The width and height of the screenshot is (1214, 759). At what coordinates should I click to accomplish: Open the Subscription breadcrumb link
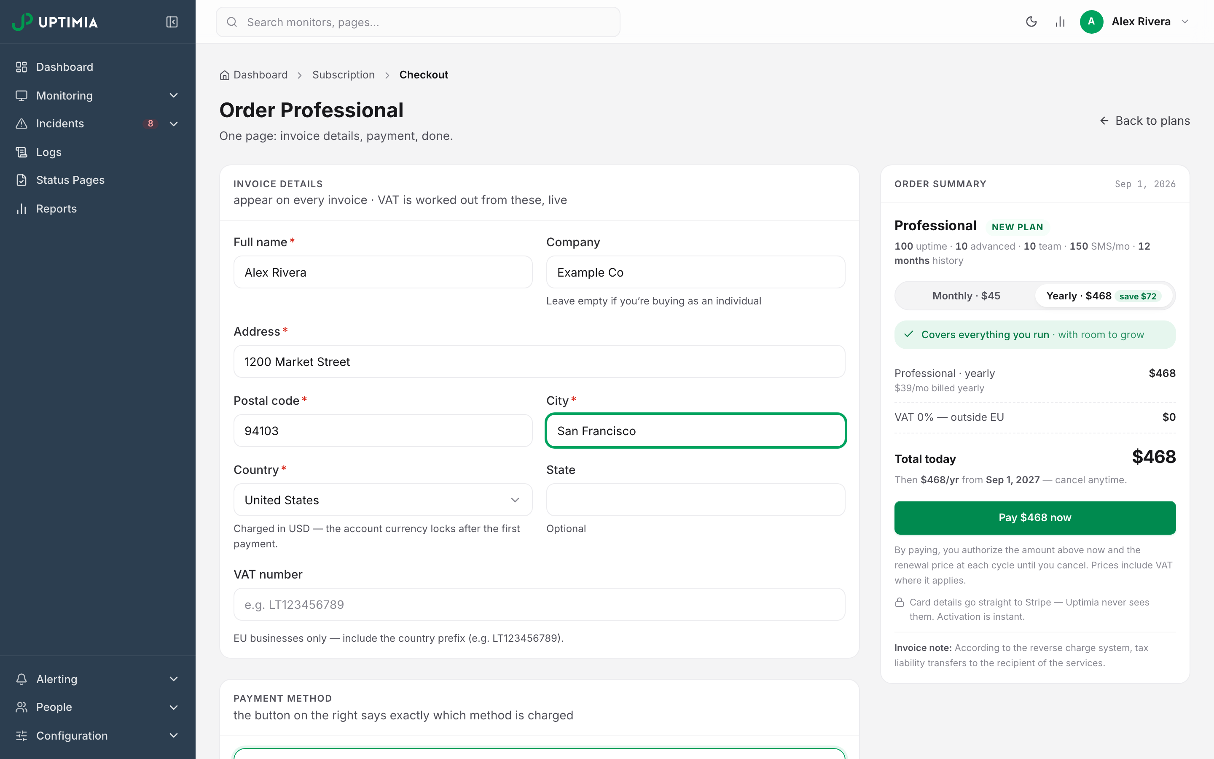click(x=343, y=75)
